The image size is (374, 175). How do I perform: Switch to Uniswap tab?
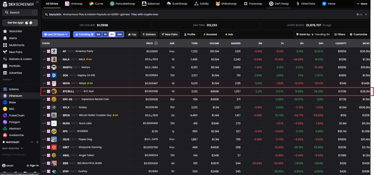[74, 4]
